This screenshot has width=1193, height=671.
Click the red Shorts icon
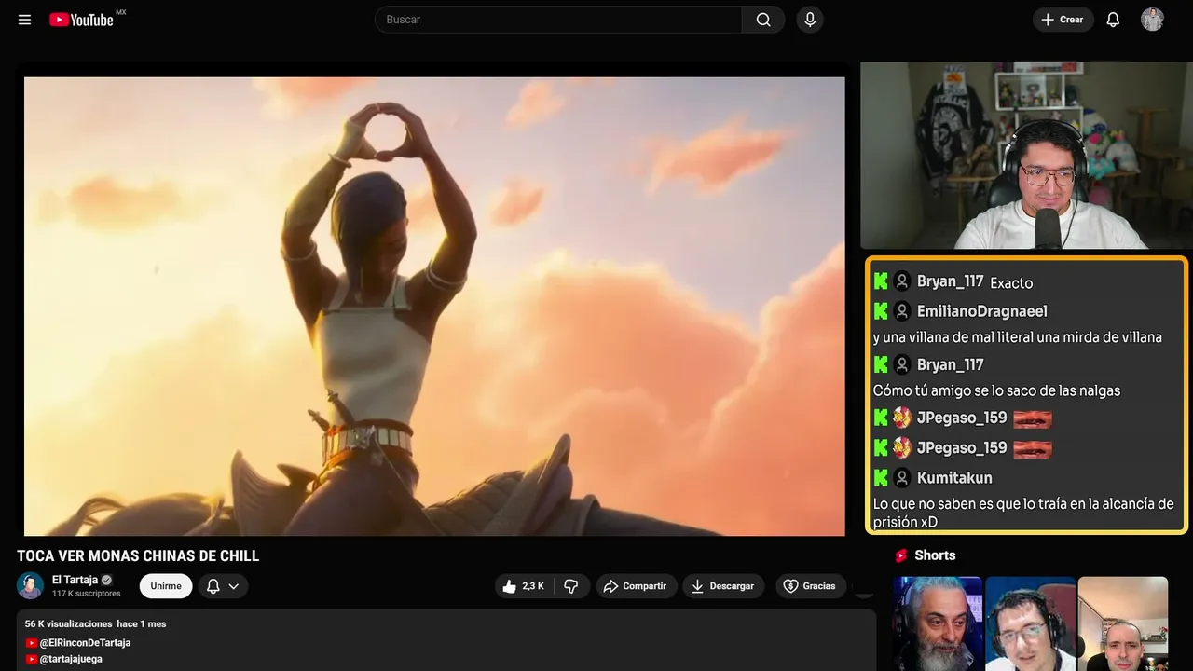(x=901, y=555)
